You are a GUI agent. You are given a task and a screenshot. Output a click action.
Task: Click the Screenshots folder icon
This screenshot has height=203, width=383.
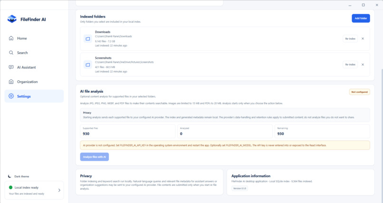pos(88,65)
